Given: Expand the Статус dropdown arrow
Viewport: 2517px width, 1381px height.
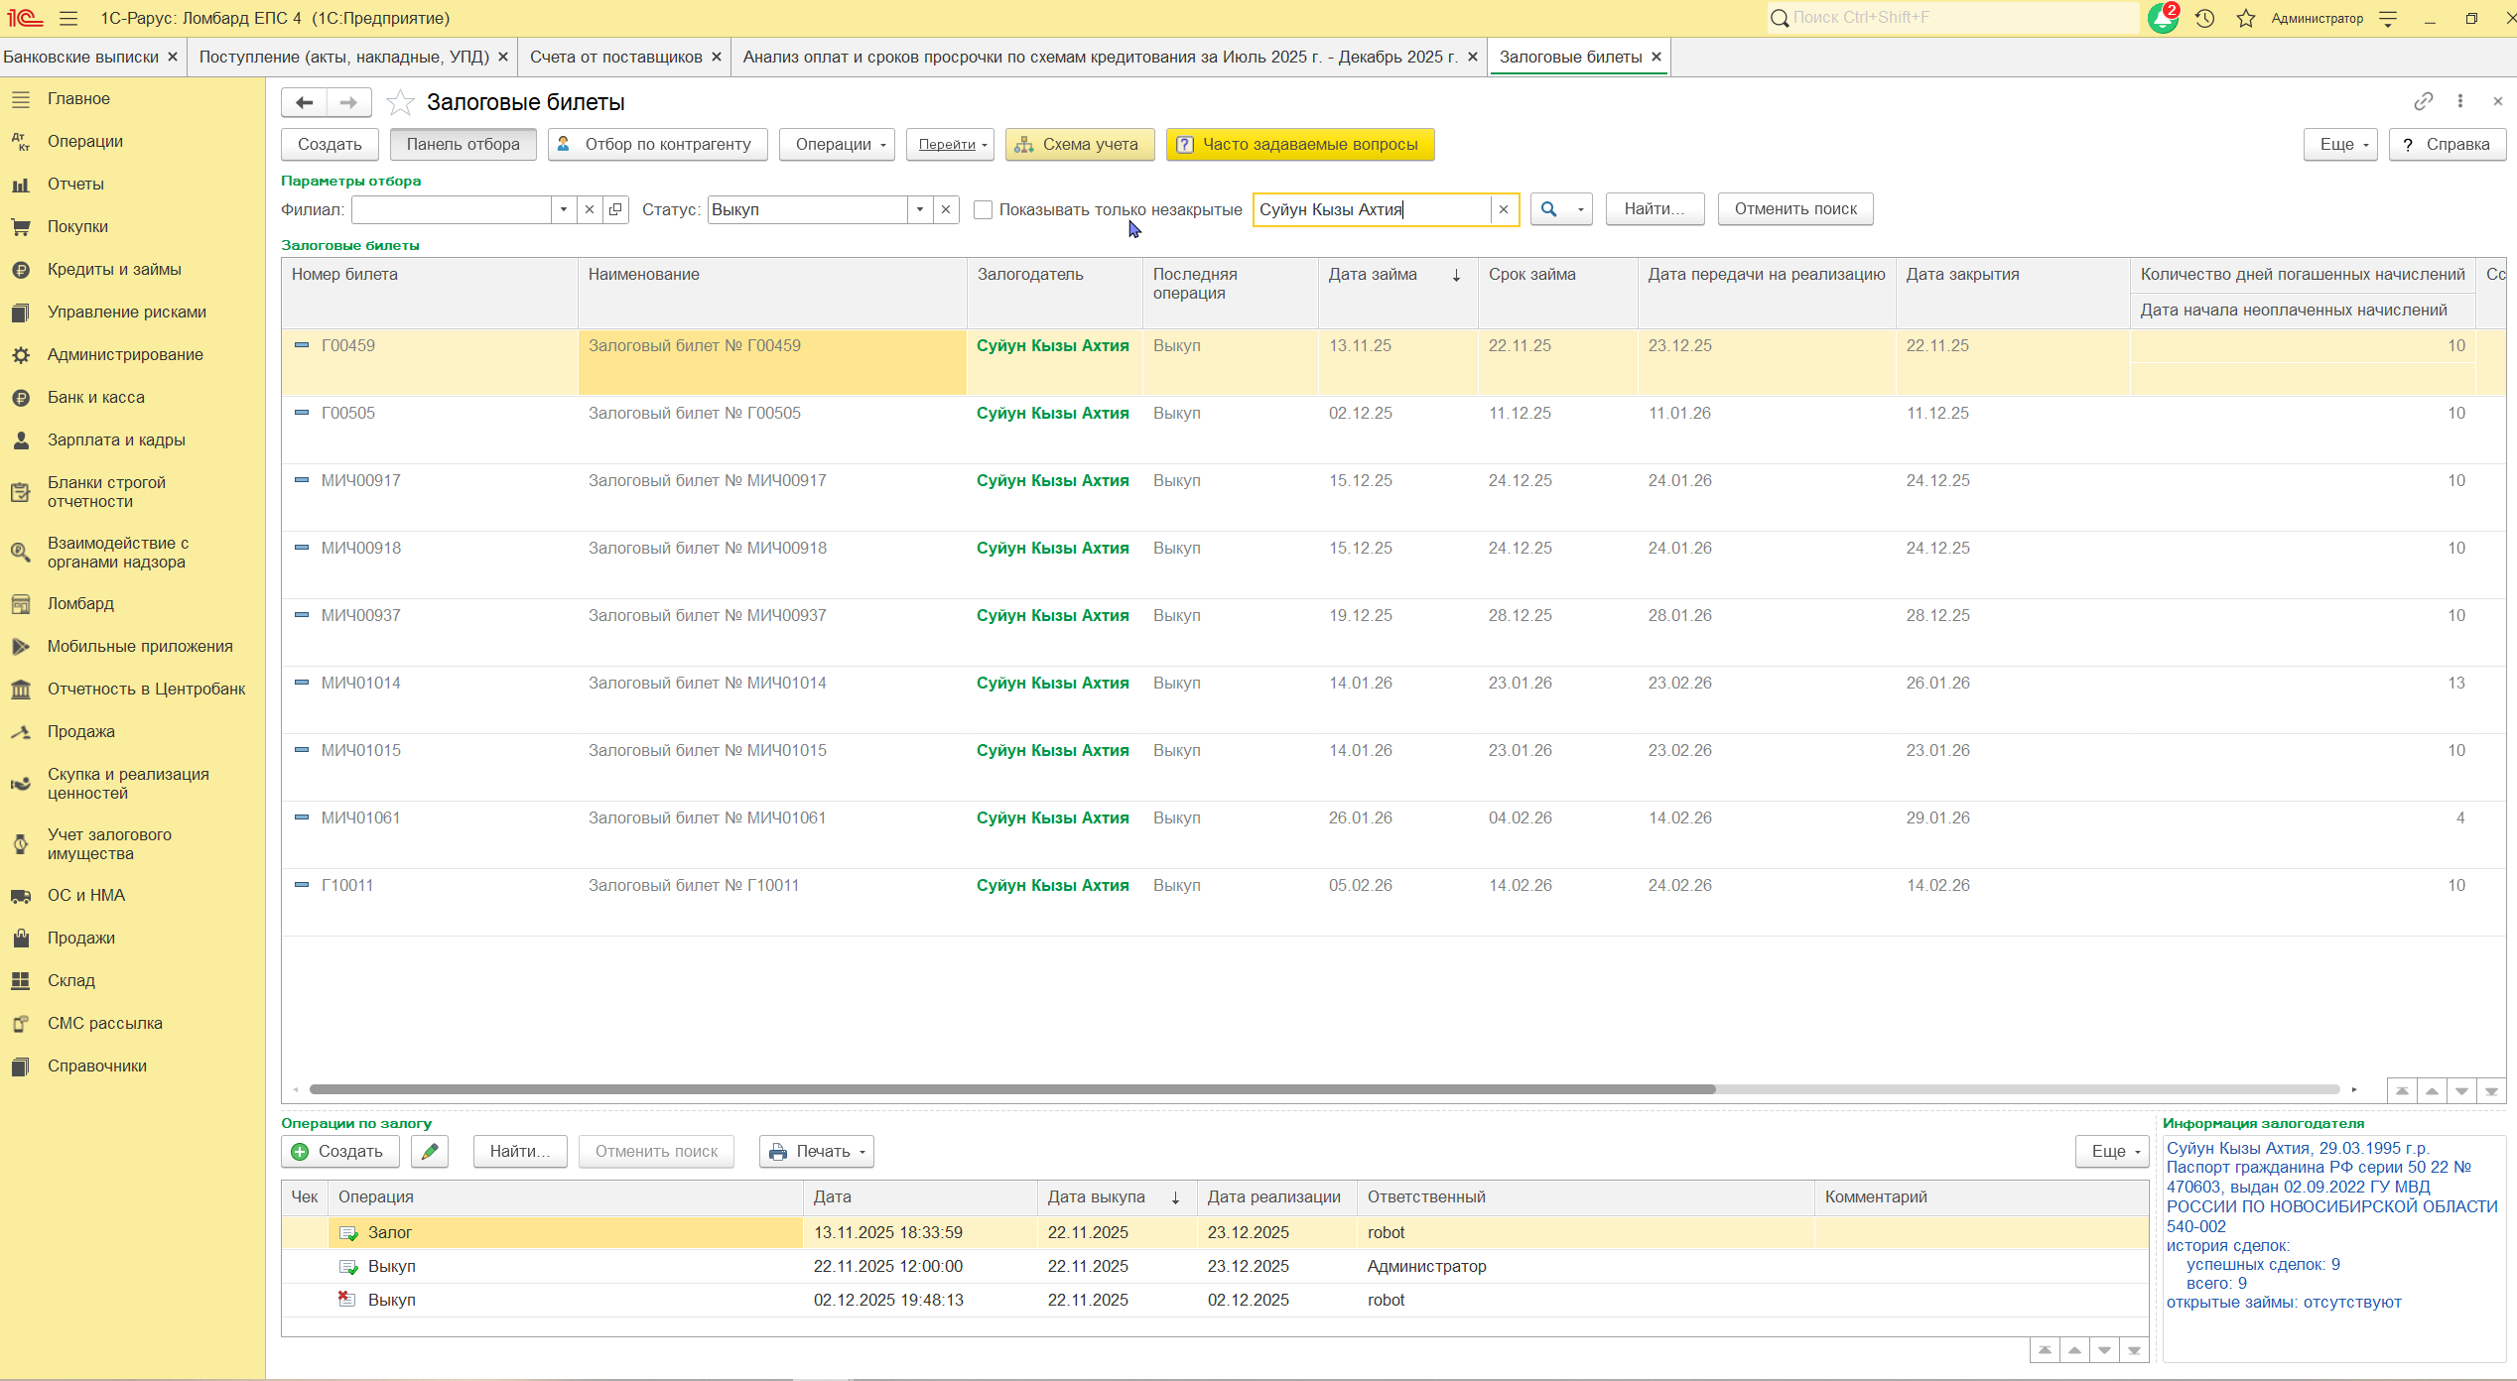Looking at the screenshot, I should (x=920, y=209).
